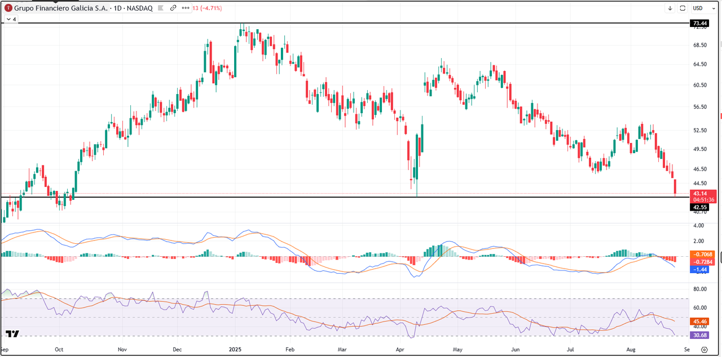Click the percent change text (−4.71%)

tap(212, 8)
